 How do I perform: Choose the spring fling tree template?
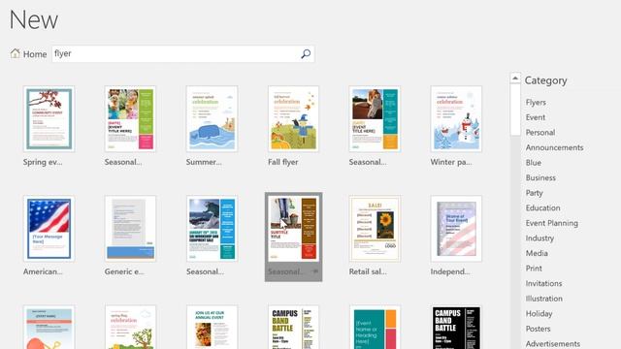coord(130,328)
